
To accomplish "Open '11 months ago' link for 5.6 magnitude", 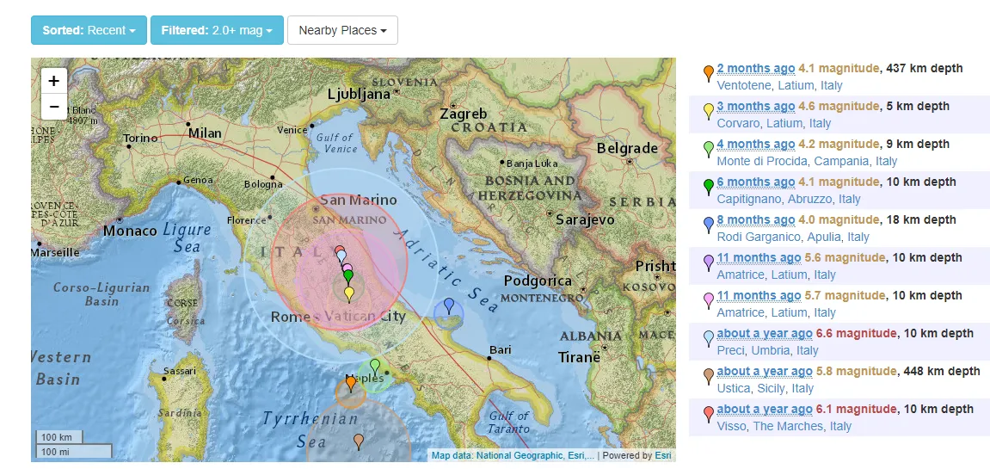I will 759,258.
